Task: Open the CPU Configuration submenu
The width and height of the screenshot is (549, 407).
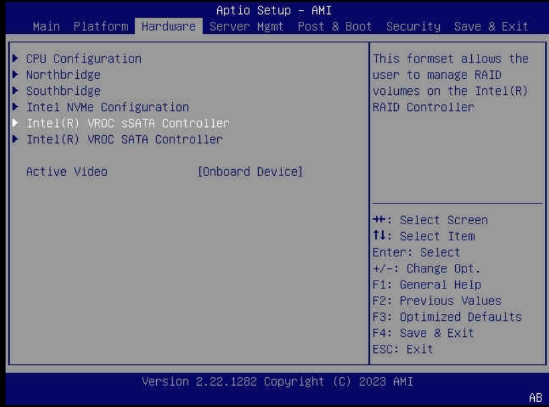Action: click(x=84, y=59)
